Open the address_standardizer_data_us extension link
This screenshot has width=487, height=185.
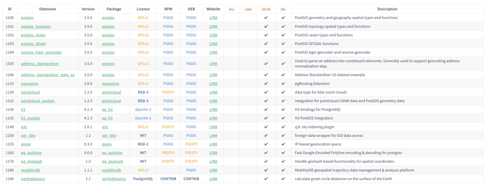[x=48, y=75]
